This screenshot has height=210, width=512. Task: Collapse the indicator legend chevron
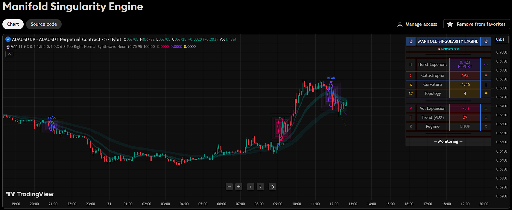point(10,54)
